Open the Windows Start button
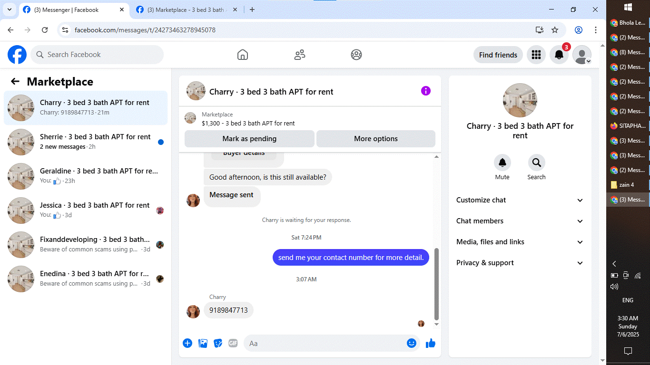The image size is (650, 365). coord(628,7)
